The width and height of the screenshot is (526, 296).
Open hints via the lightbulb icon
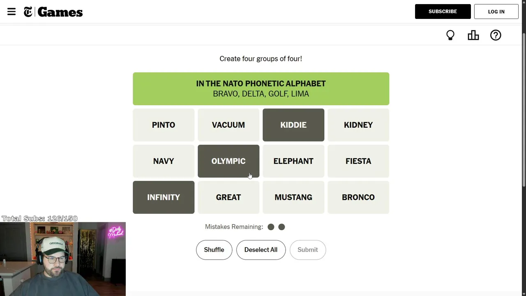pyautogui.click(x=450, y=35)
